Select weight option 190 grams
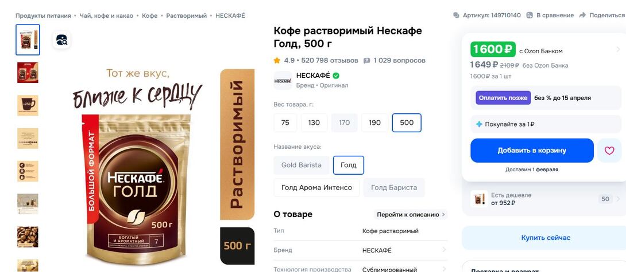 (x=374, y=123)
